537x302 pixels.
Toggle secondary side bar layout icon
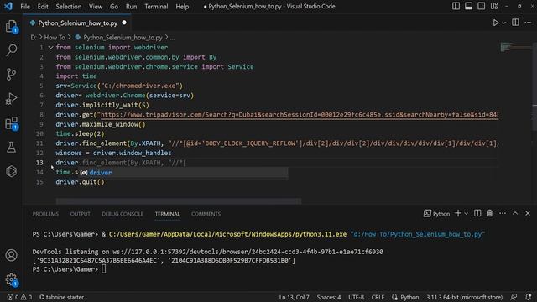click(481, 6)
